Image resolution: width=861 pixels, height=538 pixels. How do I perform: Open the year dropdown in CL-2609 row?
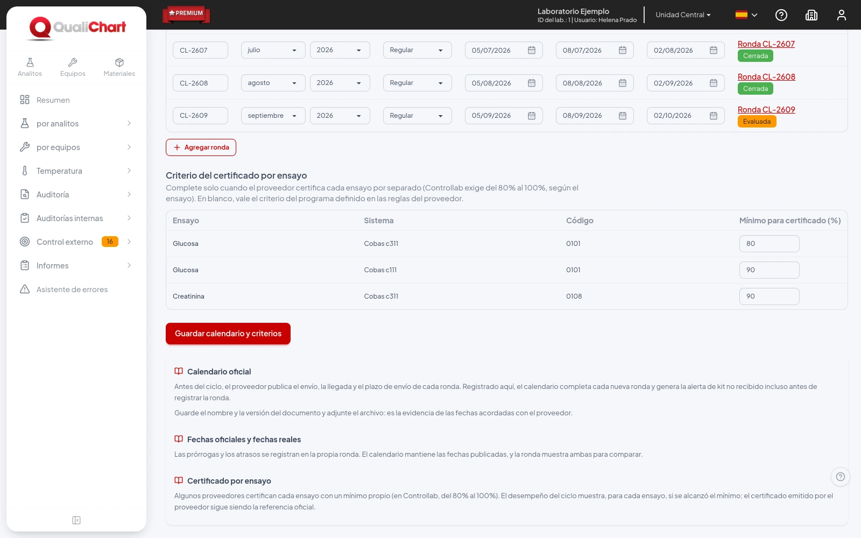pos(340,116)
